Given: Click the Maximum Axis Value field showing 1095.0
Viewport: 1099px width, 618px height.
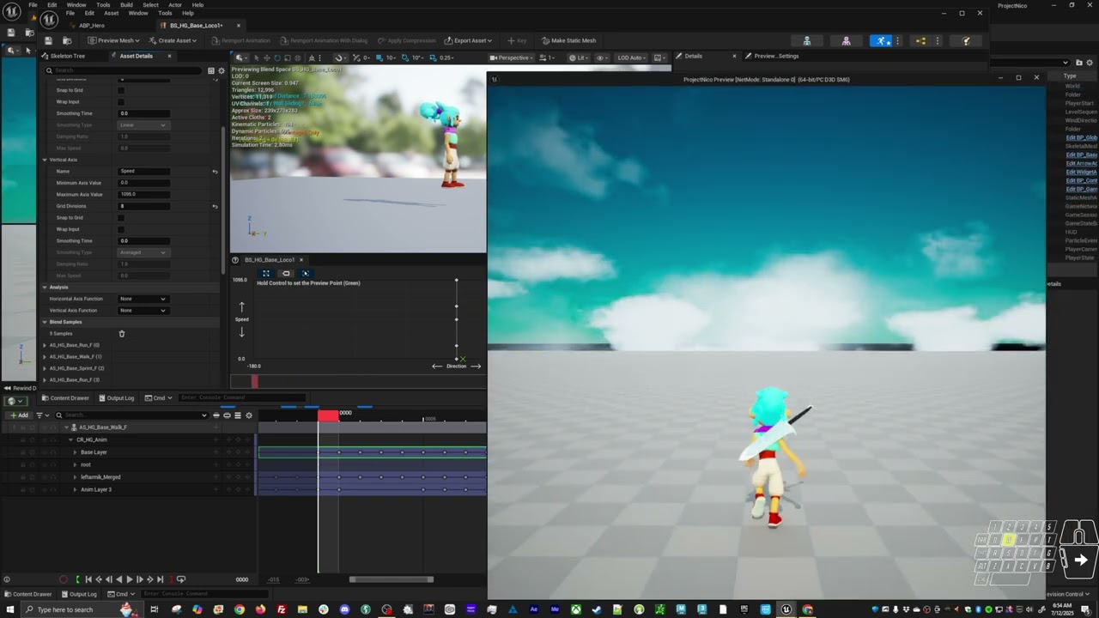Looking at the screenshot, I should click(143, 194).
